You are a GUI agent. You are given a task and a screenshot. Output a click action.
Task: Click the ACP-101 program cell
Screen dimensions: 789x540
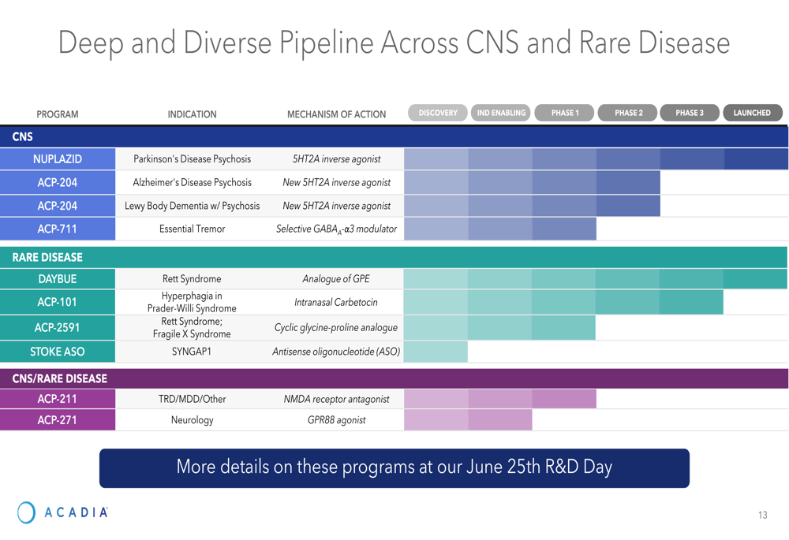click(x=58, y=302)
